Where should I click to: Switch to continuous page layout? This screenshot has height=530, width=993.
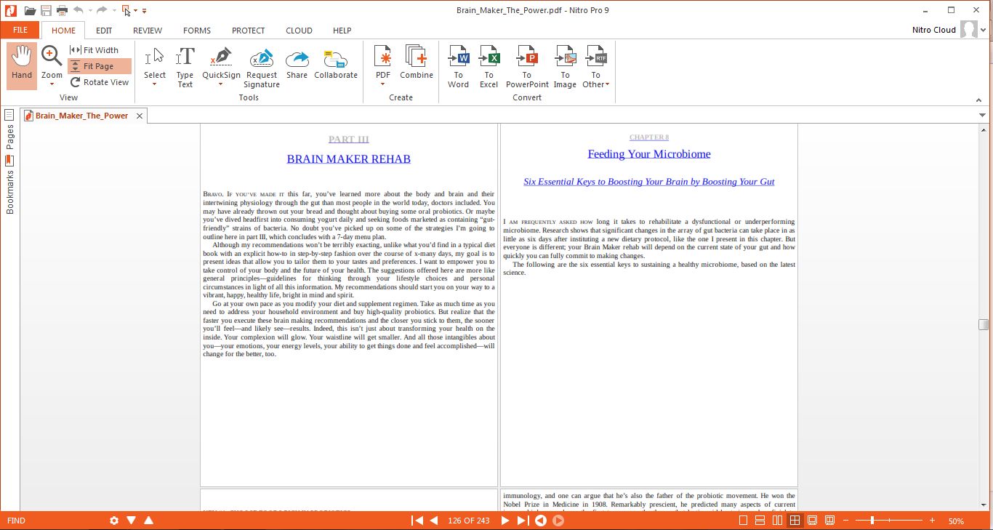pos(760,521)
